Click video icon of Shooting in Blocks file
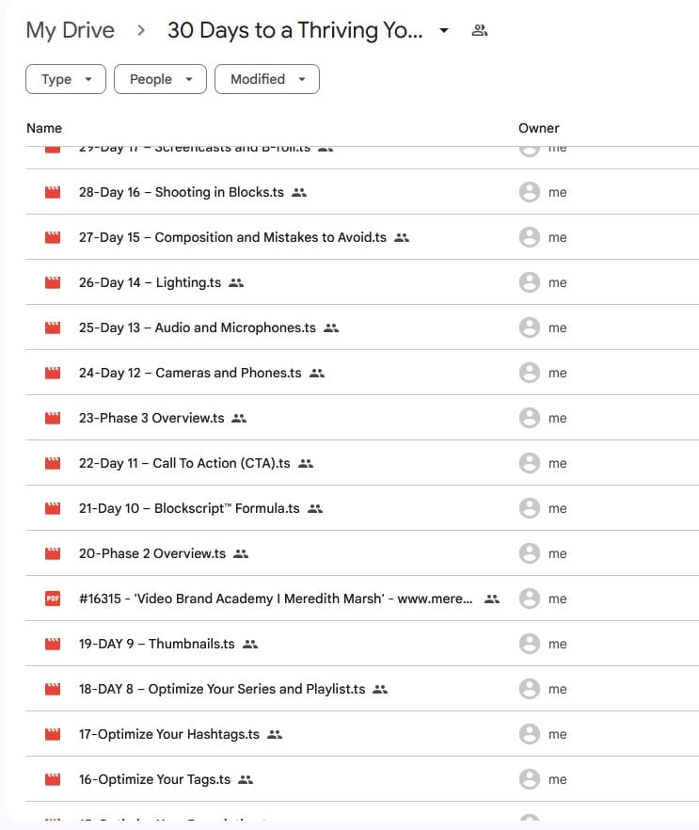 pyautogui.click(x=53, y=192)
